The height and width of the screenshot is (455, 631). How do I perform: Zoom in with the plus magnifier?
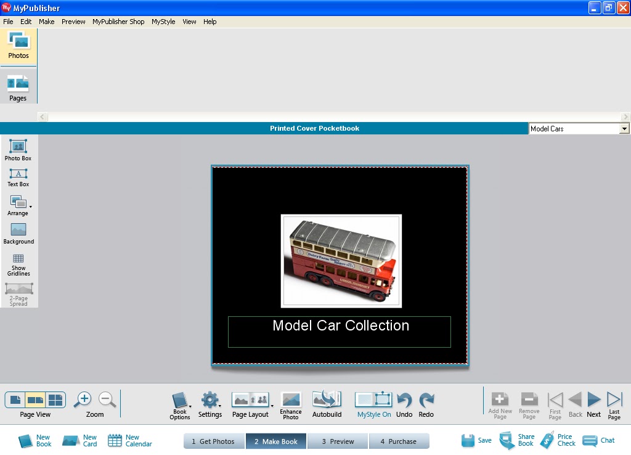pos(84,400)
